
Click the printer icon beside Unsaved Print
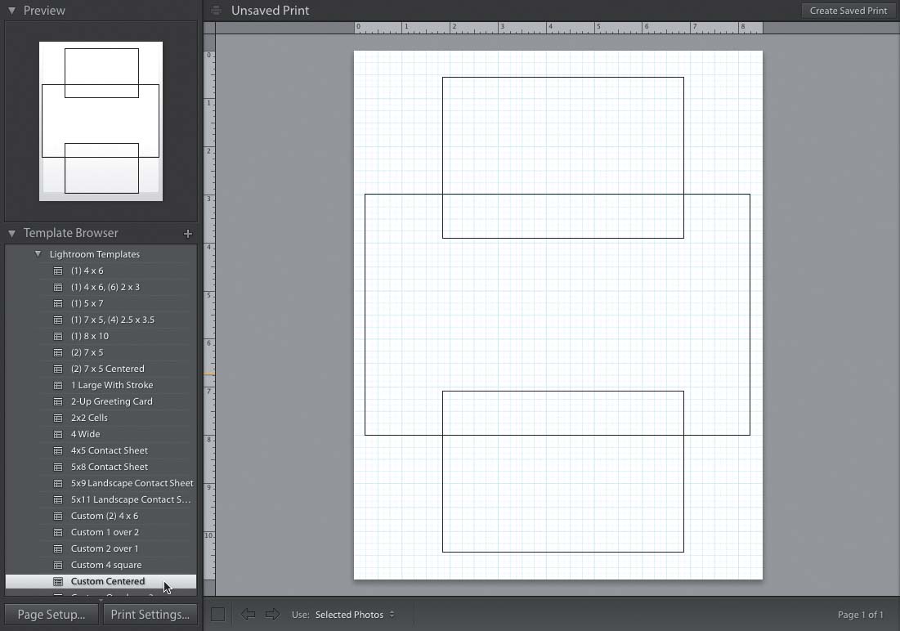[216, 11]
